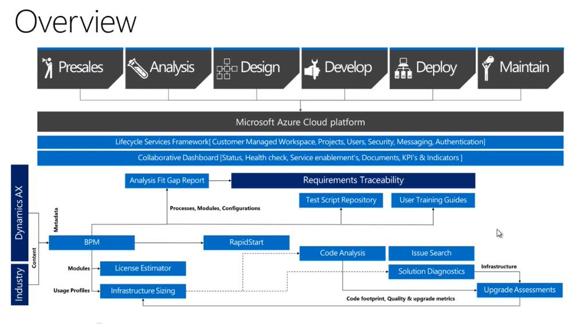
Task: Click the Infrastructure label near Solution Diagnostics
Action: (x=499, y=267)
